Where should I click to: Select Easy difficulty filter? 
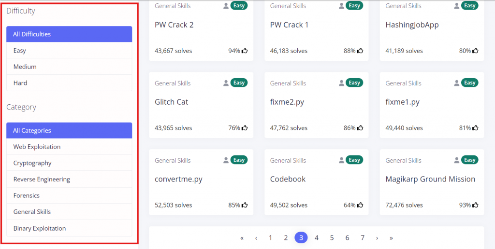tap(69, 51)
